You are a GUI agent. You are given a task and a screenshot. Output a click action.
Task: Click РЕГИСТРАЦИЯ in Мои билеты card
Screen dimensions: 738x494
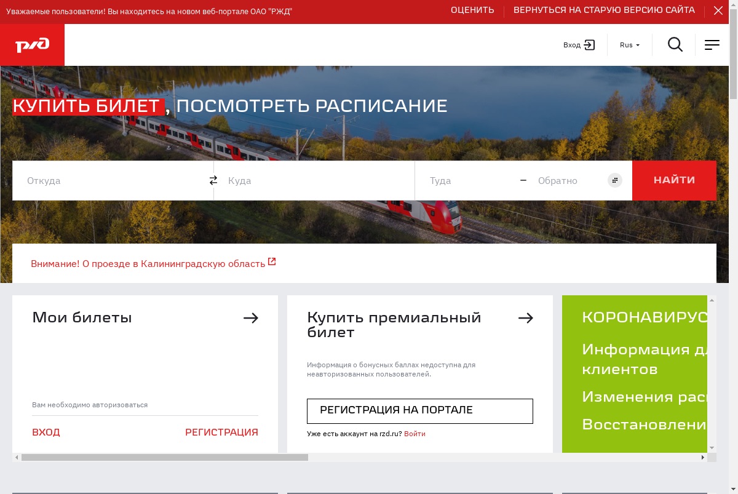tap(221, 432)
